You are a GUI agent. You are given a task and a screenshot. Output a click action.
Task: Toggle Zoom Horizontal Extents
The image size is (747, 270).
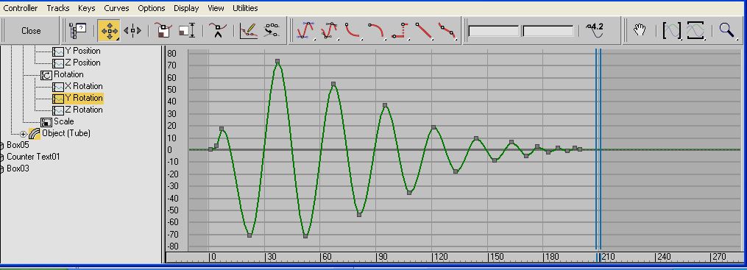[672, 30]
